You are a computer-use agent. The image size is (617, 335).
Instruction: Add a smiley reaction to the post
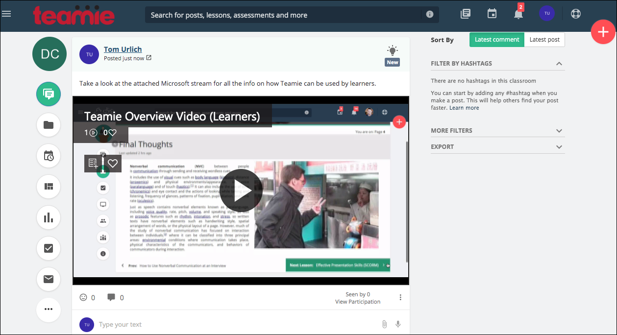tap(83, 297)
